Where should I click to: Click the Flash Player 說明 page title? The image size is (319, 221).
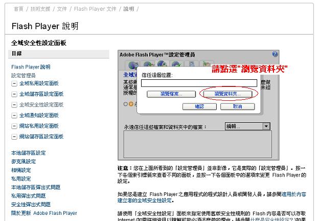point(45,26)
